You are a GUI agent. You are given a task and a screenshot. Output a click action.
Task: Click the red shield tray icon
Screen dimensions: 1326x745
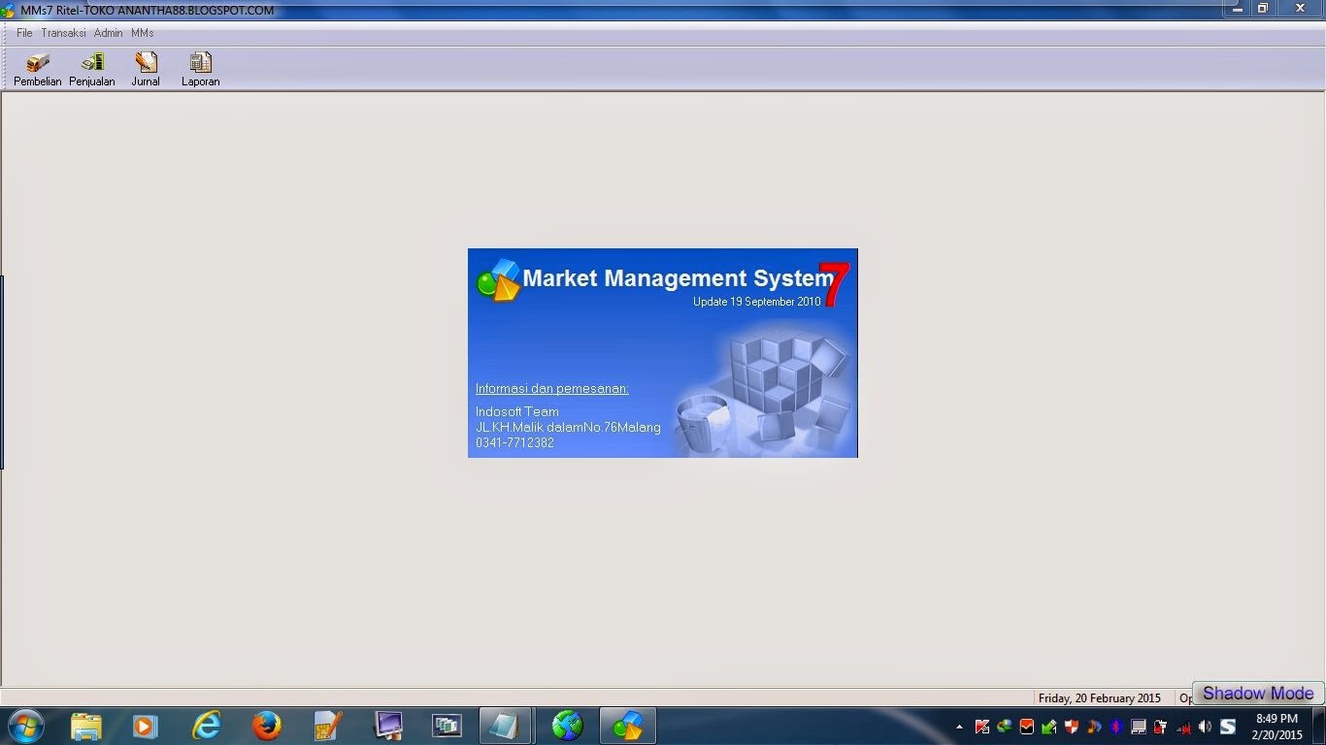(x=1072, y=727)
